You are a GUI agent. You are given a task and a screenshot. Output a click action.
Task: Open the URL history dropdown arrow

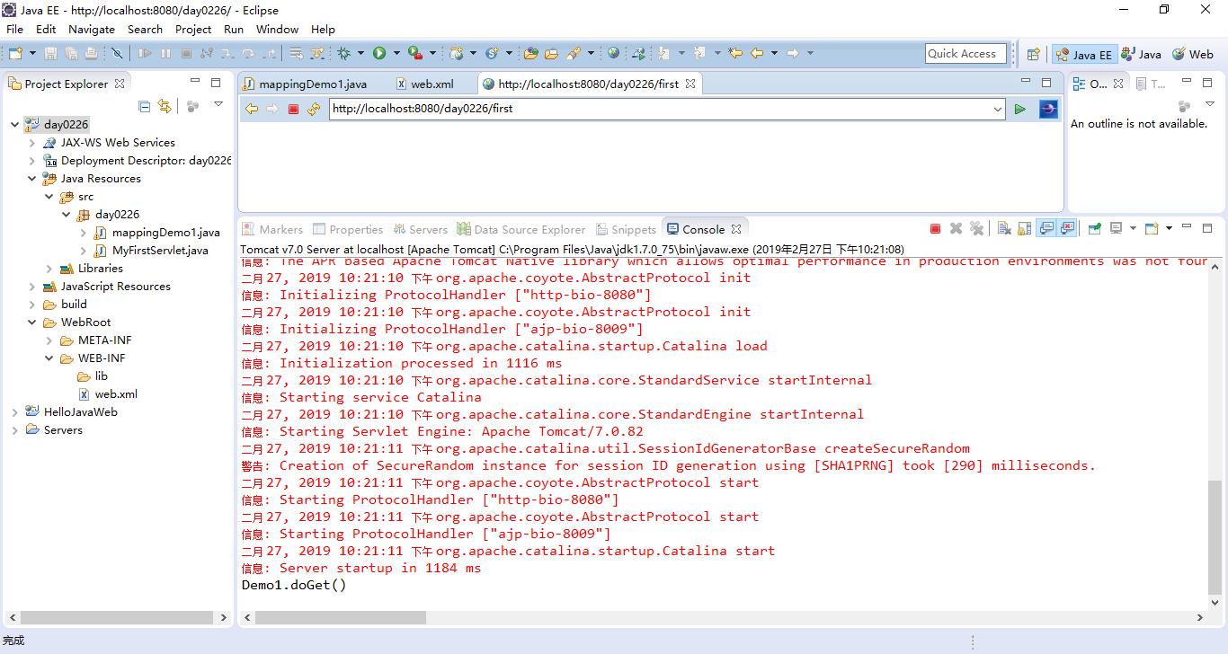(x=997, y=109)
